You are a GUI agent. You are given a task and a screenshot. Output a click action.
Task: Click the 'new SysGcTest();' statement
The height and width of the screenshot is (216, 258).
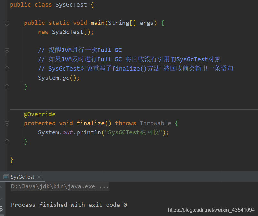point(66,32)
